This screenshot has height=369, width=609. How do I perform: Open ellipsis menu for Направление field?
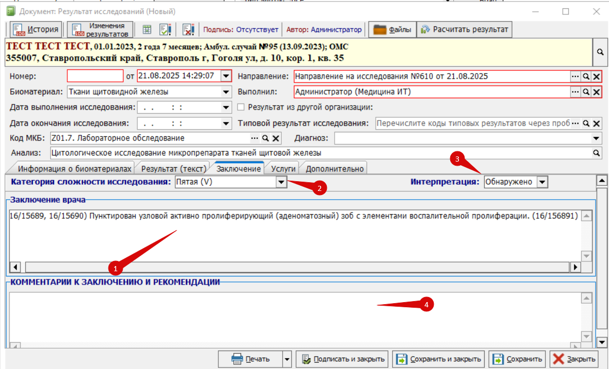[575, 77]
